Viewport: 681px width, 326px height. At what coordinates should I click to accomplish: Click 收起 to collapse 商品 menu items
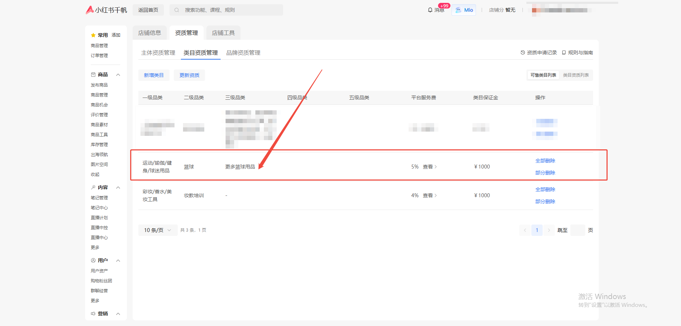coord(95,175)
